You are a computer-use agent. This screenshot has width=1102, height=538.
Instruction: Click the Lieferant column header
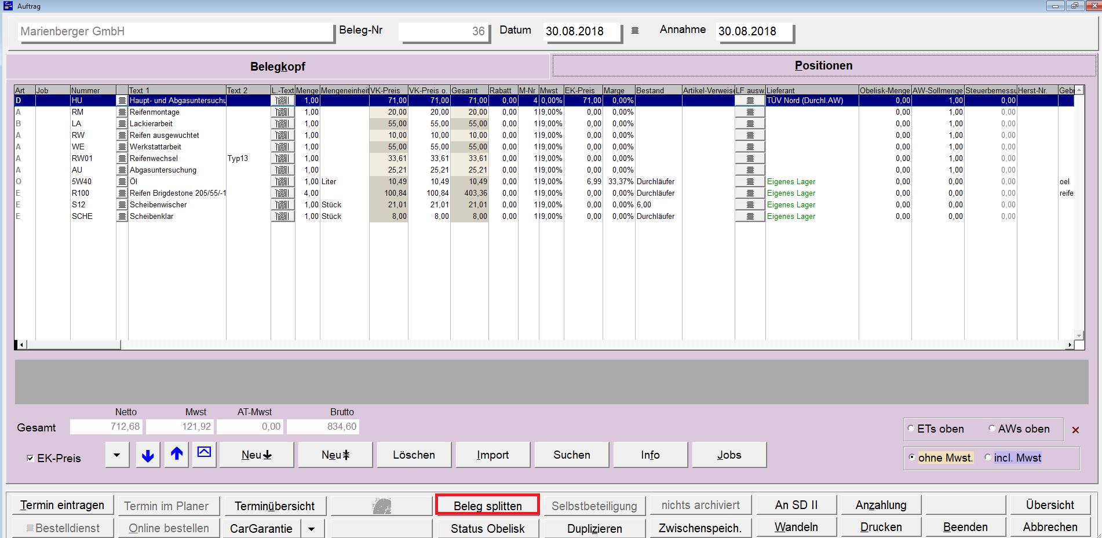[812, 90]
